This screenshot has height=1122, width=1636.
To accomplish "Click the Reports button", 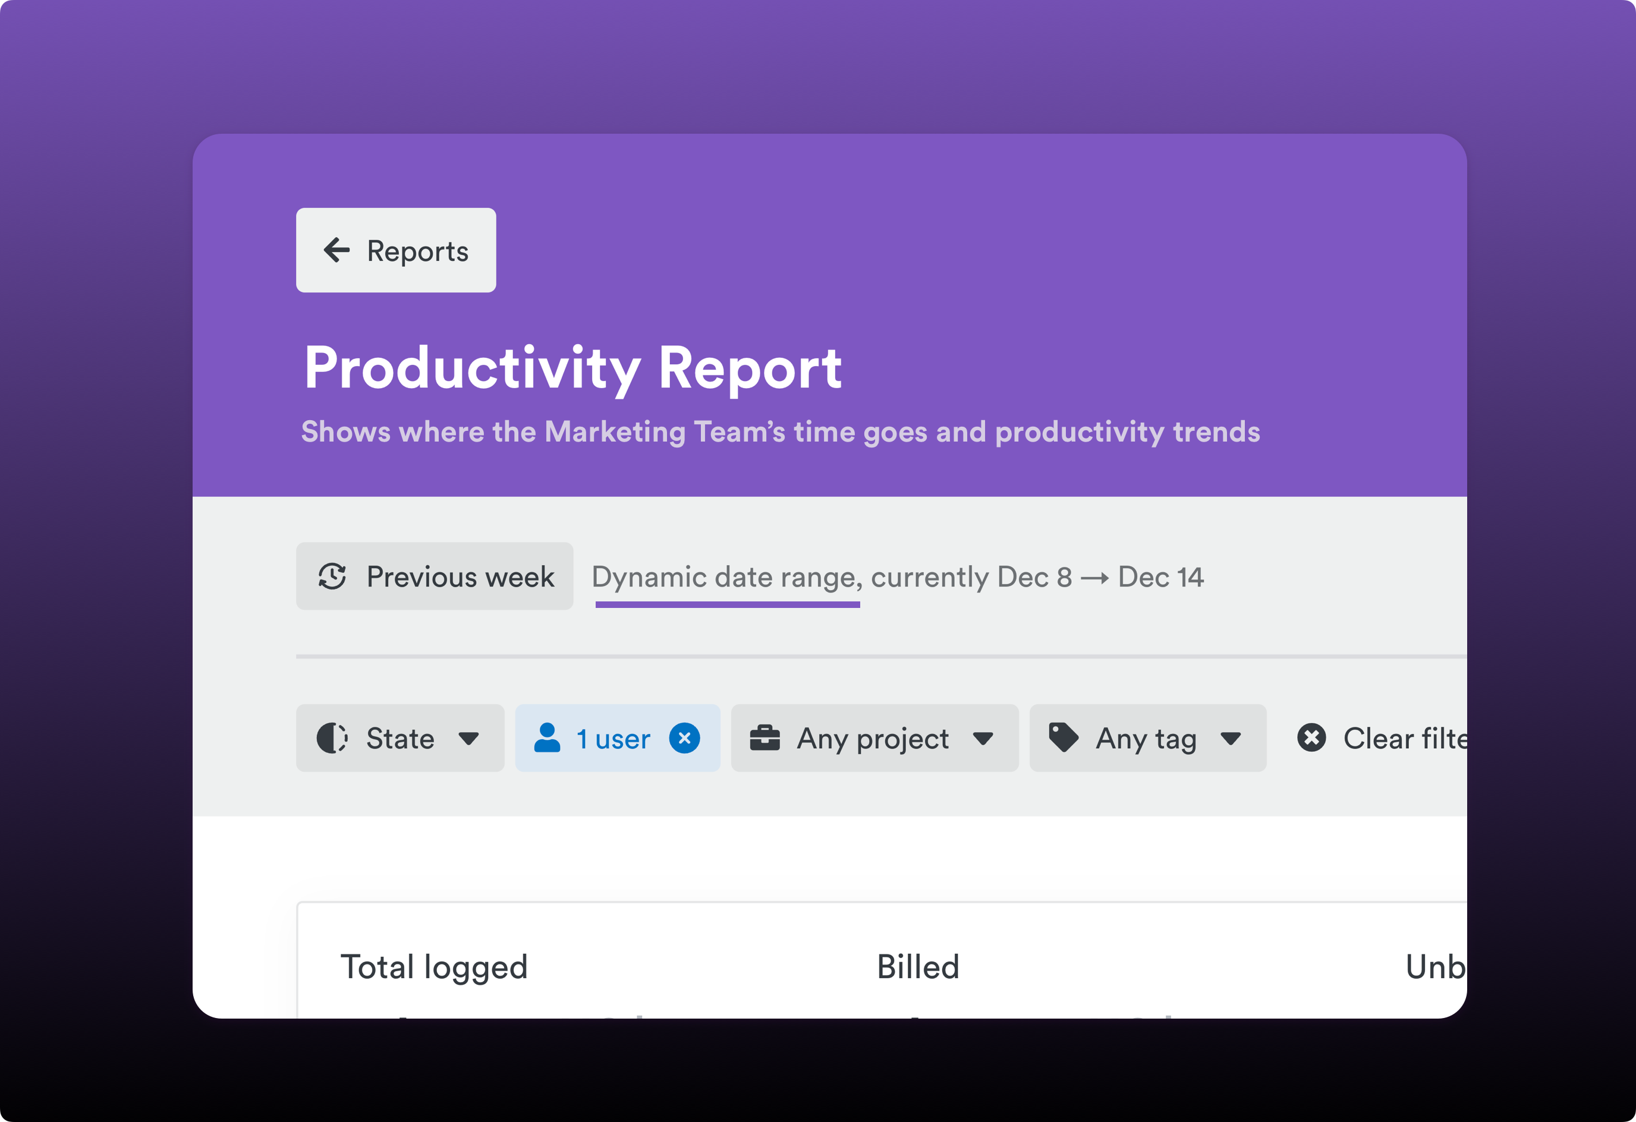I will click(396, 250).
